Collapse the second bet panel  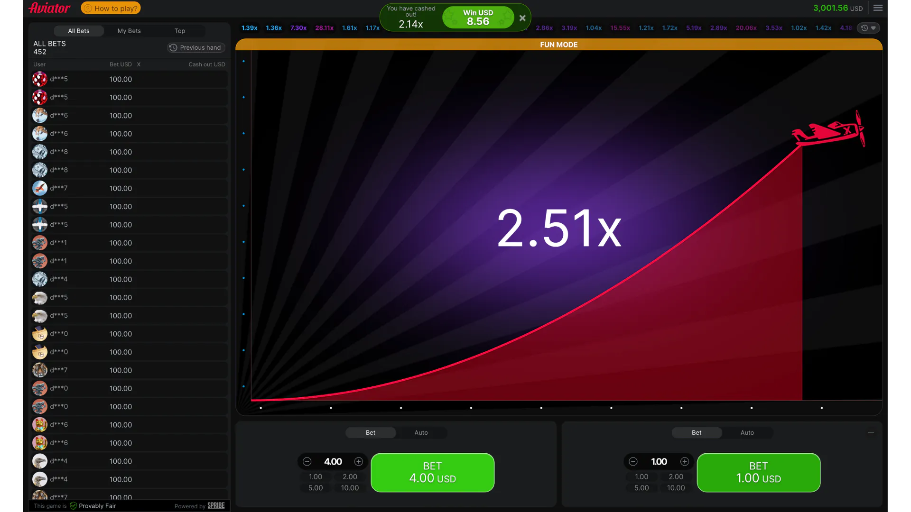871,432
